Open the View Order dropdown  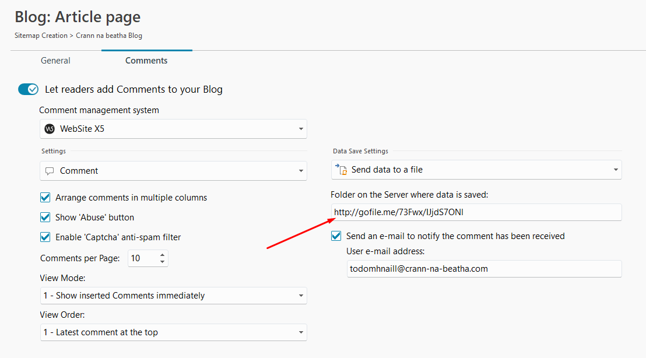click(173, 332)
